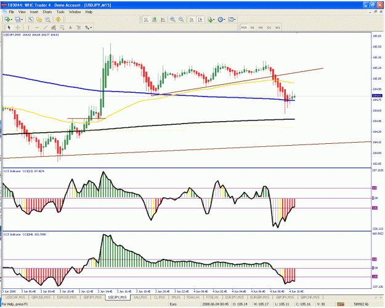
Task: Toggle Chart Shift from right border
Action: 200,19
